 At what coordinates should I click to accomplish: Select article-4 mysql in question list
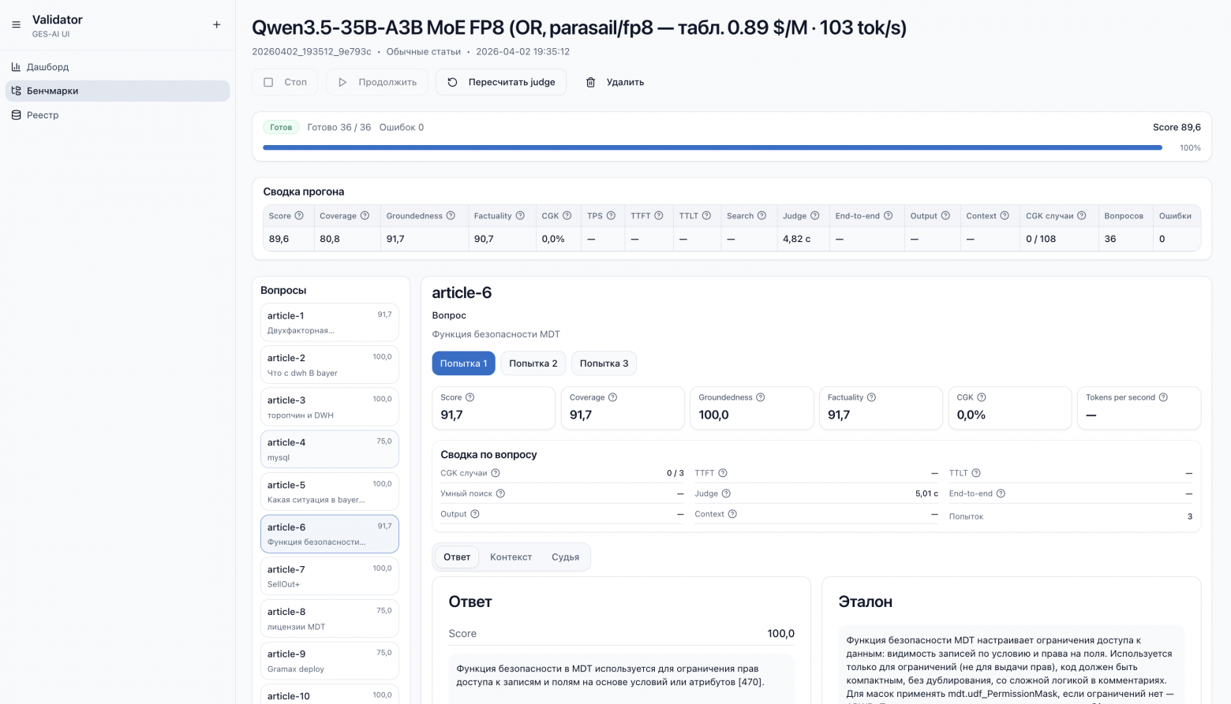[329, 449]
